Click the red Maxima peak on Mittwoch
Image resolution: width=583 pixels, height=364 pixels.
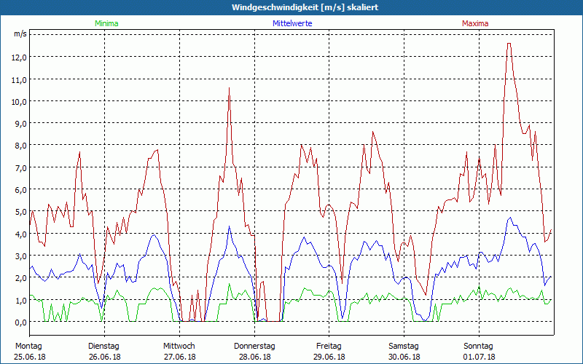pos(229,88)
